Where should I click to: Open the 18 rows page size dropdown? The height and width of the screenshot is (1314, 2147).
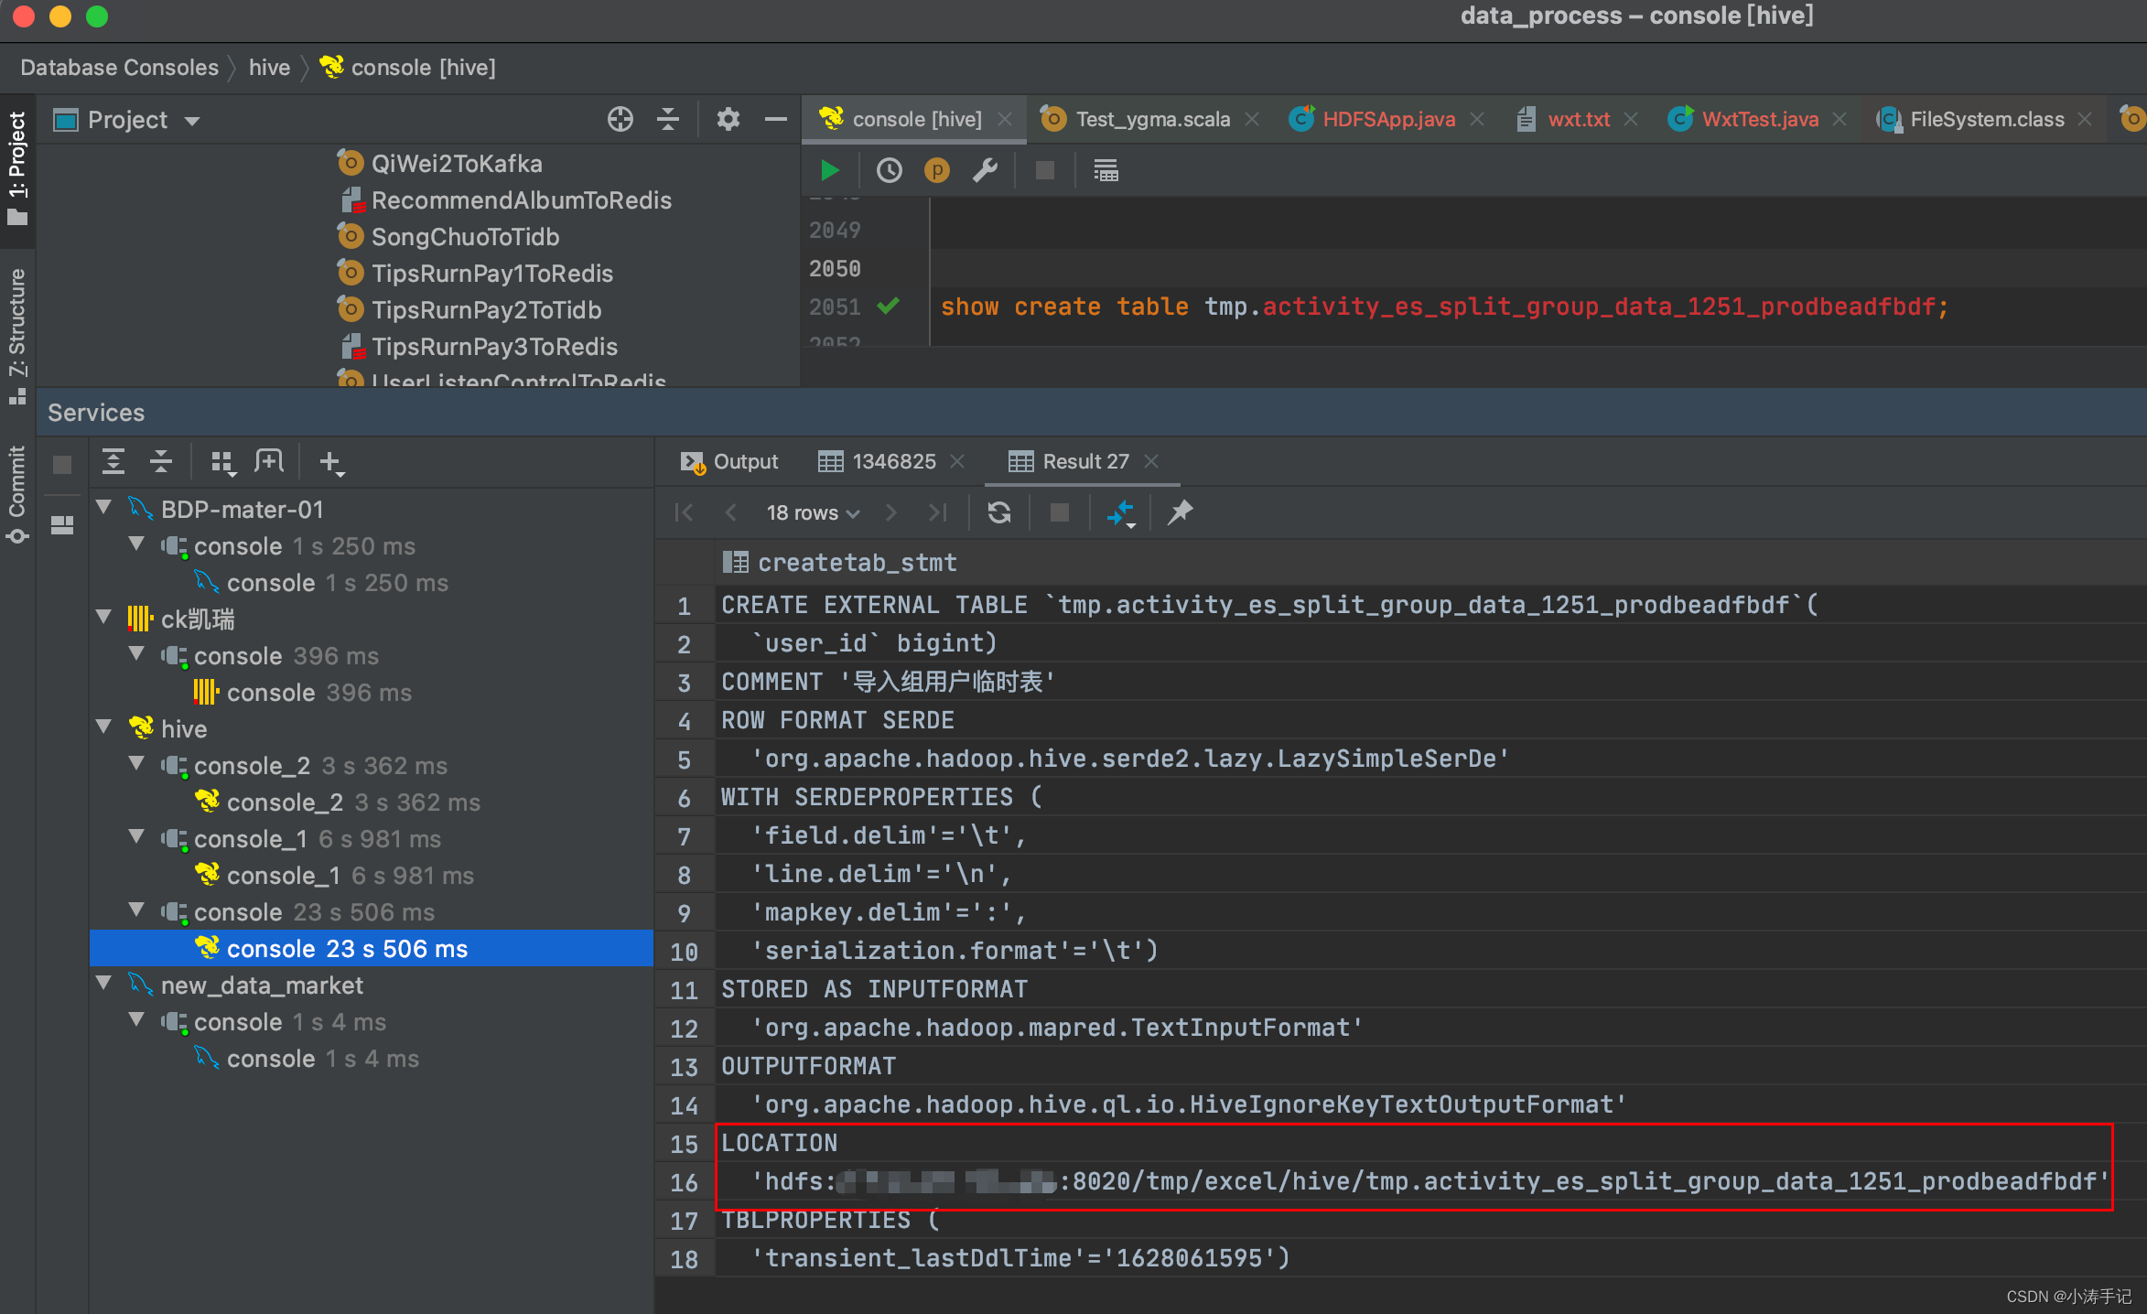(x=812, y=512)
